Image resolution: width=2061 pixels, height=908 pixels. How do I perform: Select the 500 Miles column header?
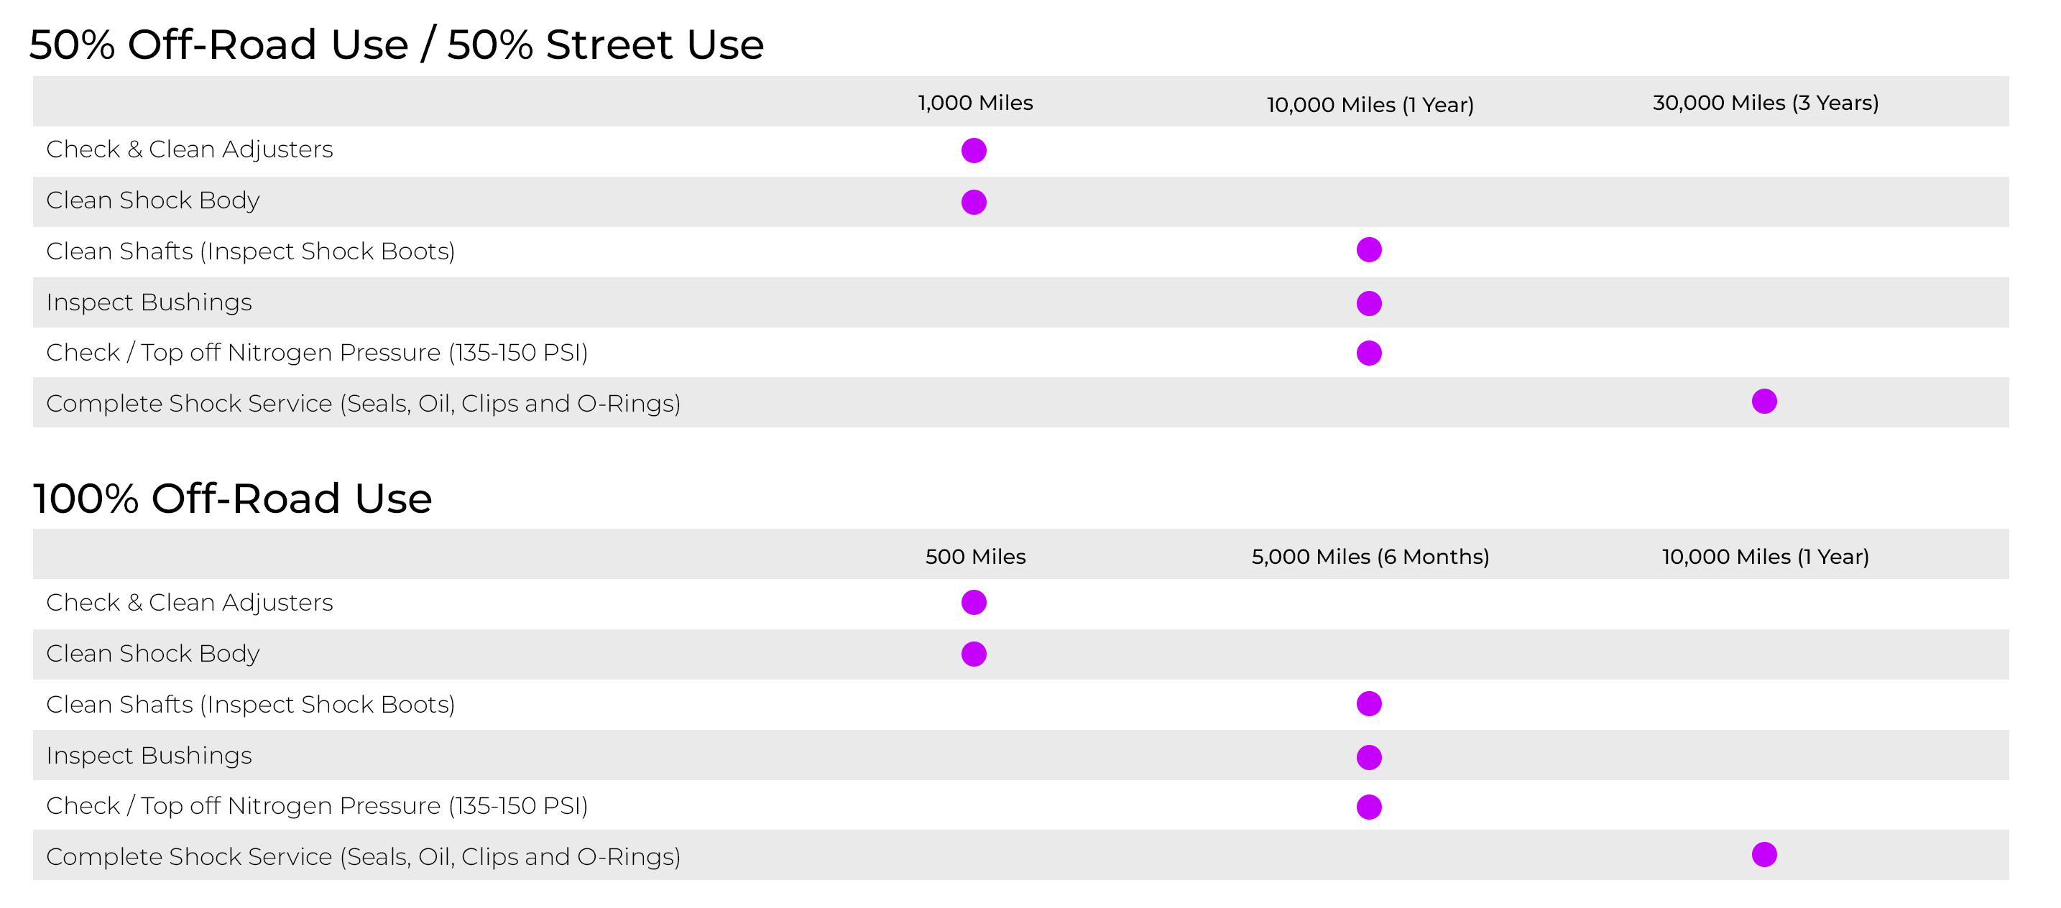(x=975, y=556)
